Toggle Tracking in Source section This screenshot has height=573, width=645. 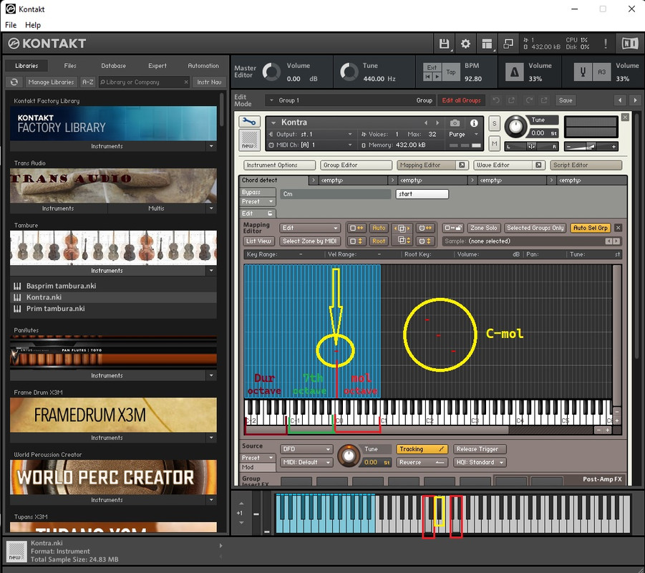coord(422,449)
